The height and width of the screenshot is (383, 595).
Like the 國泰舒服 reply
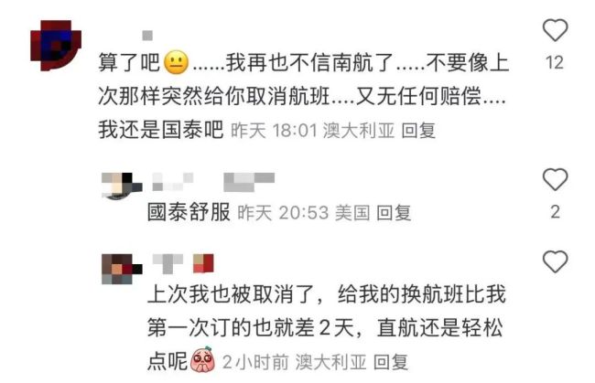555,179
